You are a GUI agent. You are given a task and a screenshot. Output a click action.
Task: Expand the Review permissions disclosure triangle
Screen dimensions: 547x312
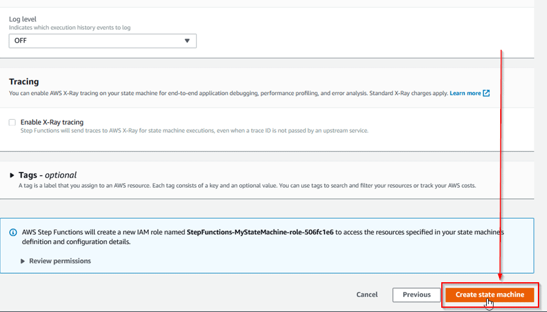tap(23, 261)
